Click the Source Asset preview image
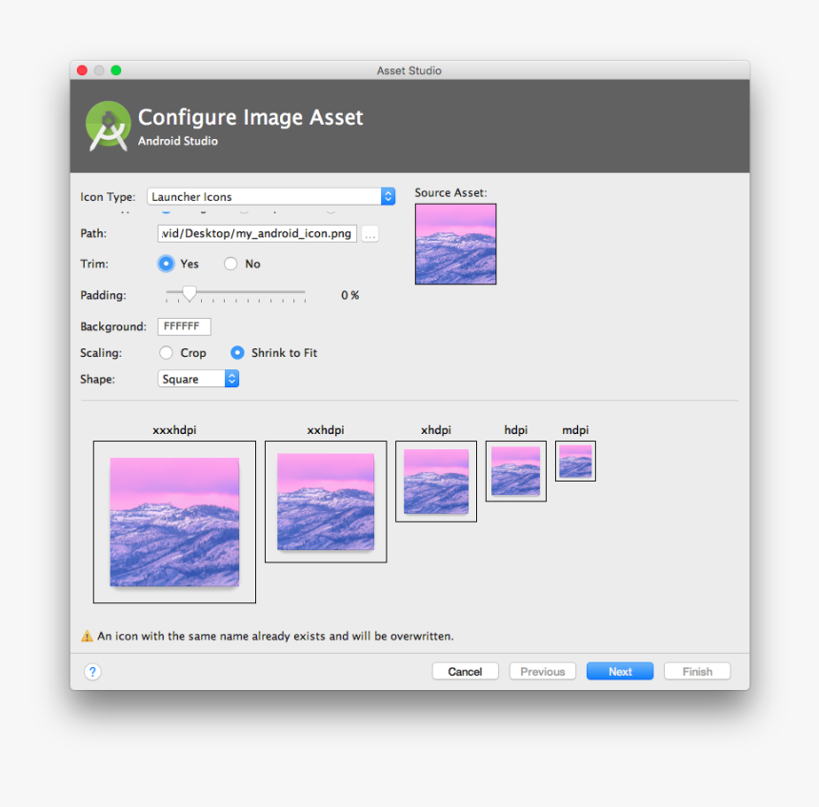The height and width of the screenshot is (807, 819). point(455,245)
